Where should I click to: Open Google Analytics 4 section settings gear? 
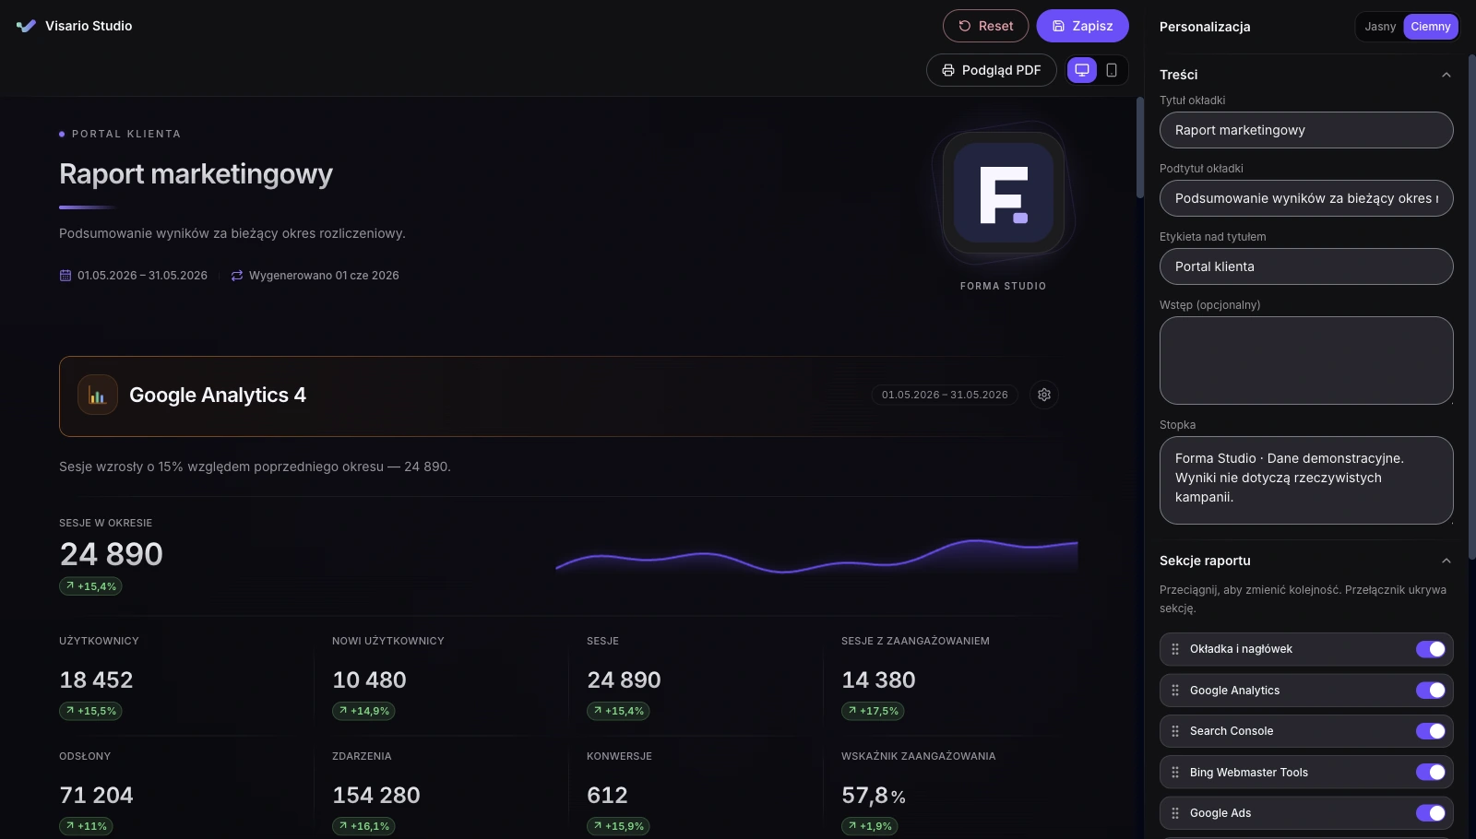pyautogui.click(x=1044, y=395)
